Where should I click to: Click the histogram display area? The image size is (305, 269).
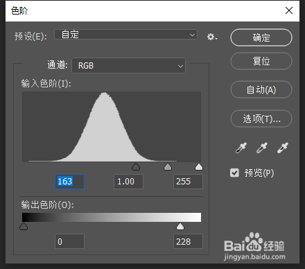coord(112,127)
